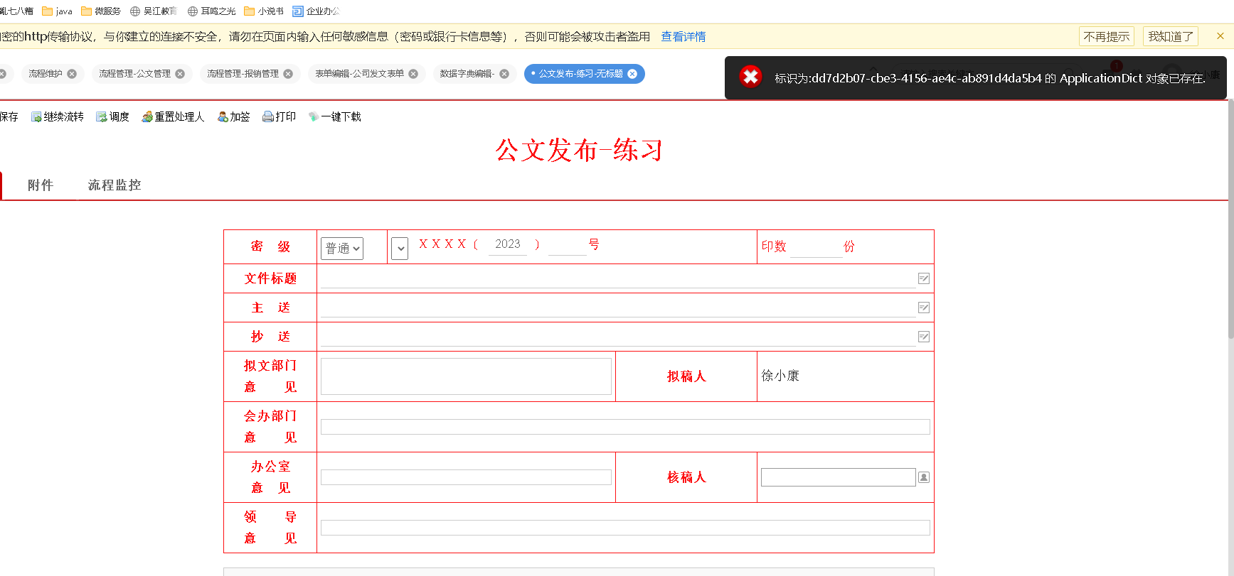
Task: Open java bookmarks folder
Action: point(58,11)
